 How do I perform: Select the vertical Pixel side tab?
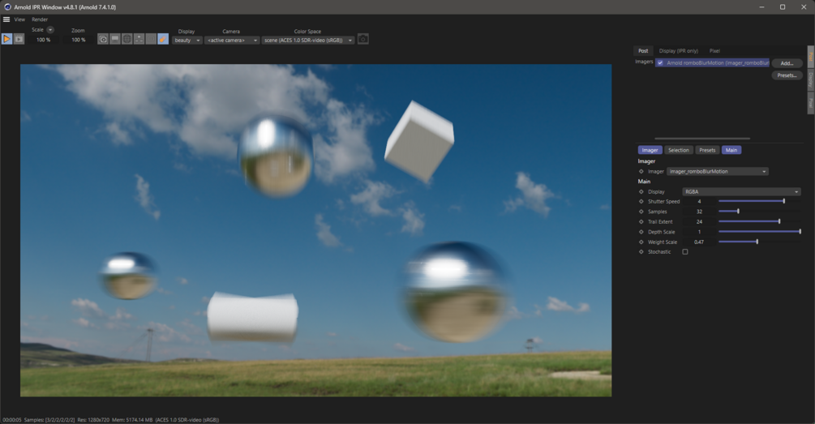[810, 103]
